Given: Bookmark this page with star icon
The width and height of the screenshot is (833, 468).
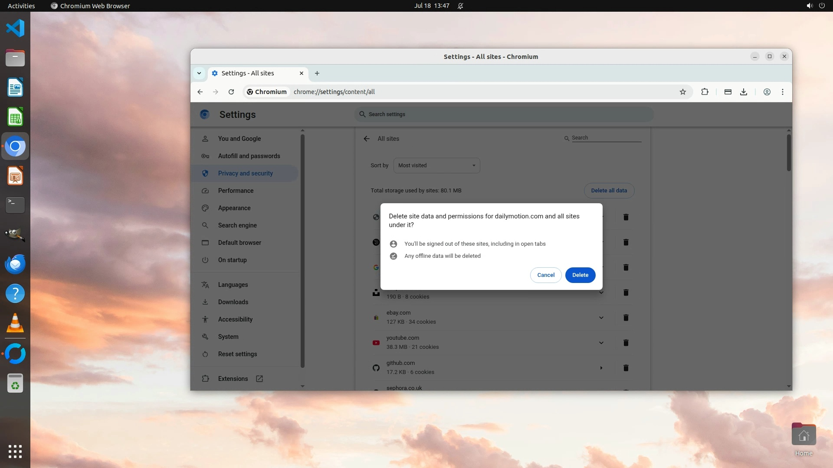Looking at the screenshot, I should point(682,92).
